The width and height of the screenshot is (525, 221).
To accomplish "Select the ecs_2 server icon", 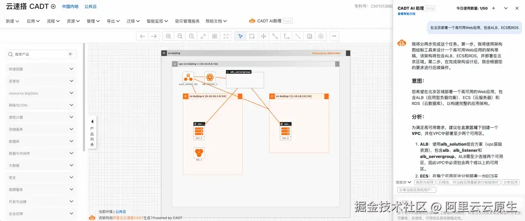I will pos(285,131).
